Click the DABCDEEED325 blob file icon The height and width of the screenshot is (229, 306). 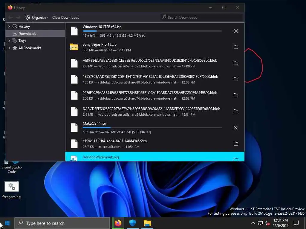click(74, 112)
